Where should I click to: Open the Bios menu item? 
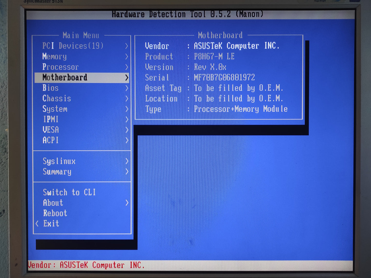51,88
